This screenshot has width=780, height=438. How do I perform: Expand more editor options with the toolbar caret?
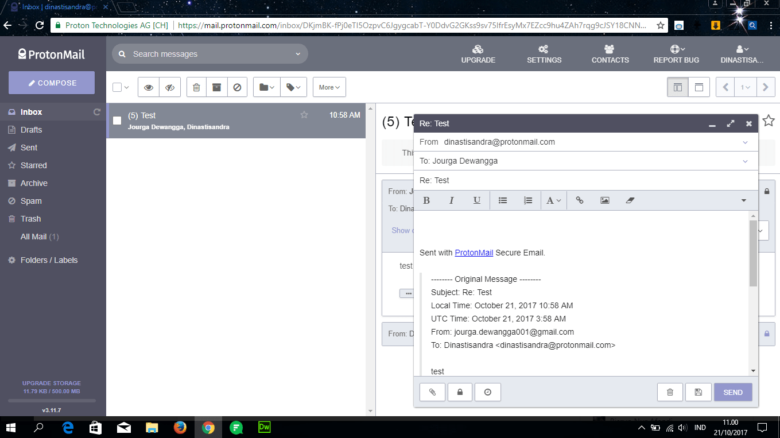click(x=744, y=200)
